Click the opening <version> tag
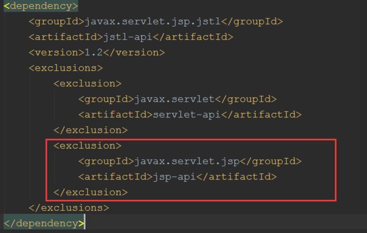 point(56,52)
